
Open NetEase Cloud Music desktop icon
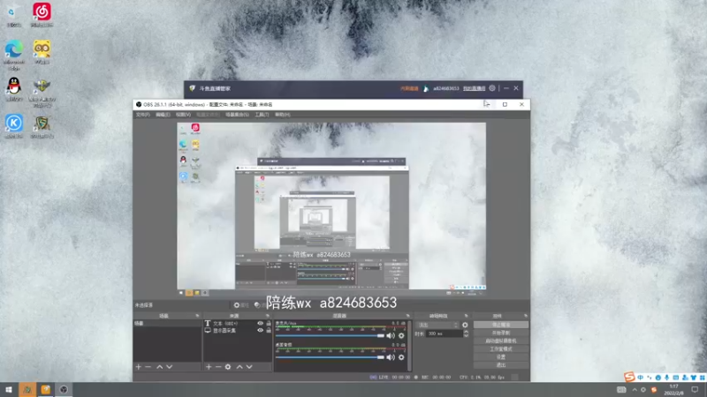(x=42, y=13)
